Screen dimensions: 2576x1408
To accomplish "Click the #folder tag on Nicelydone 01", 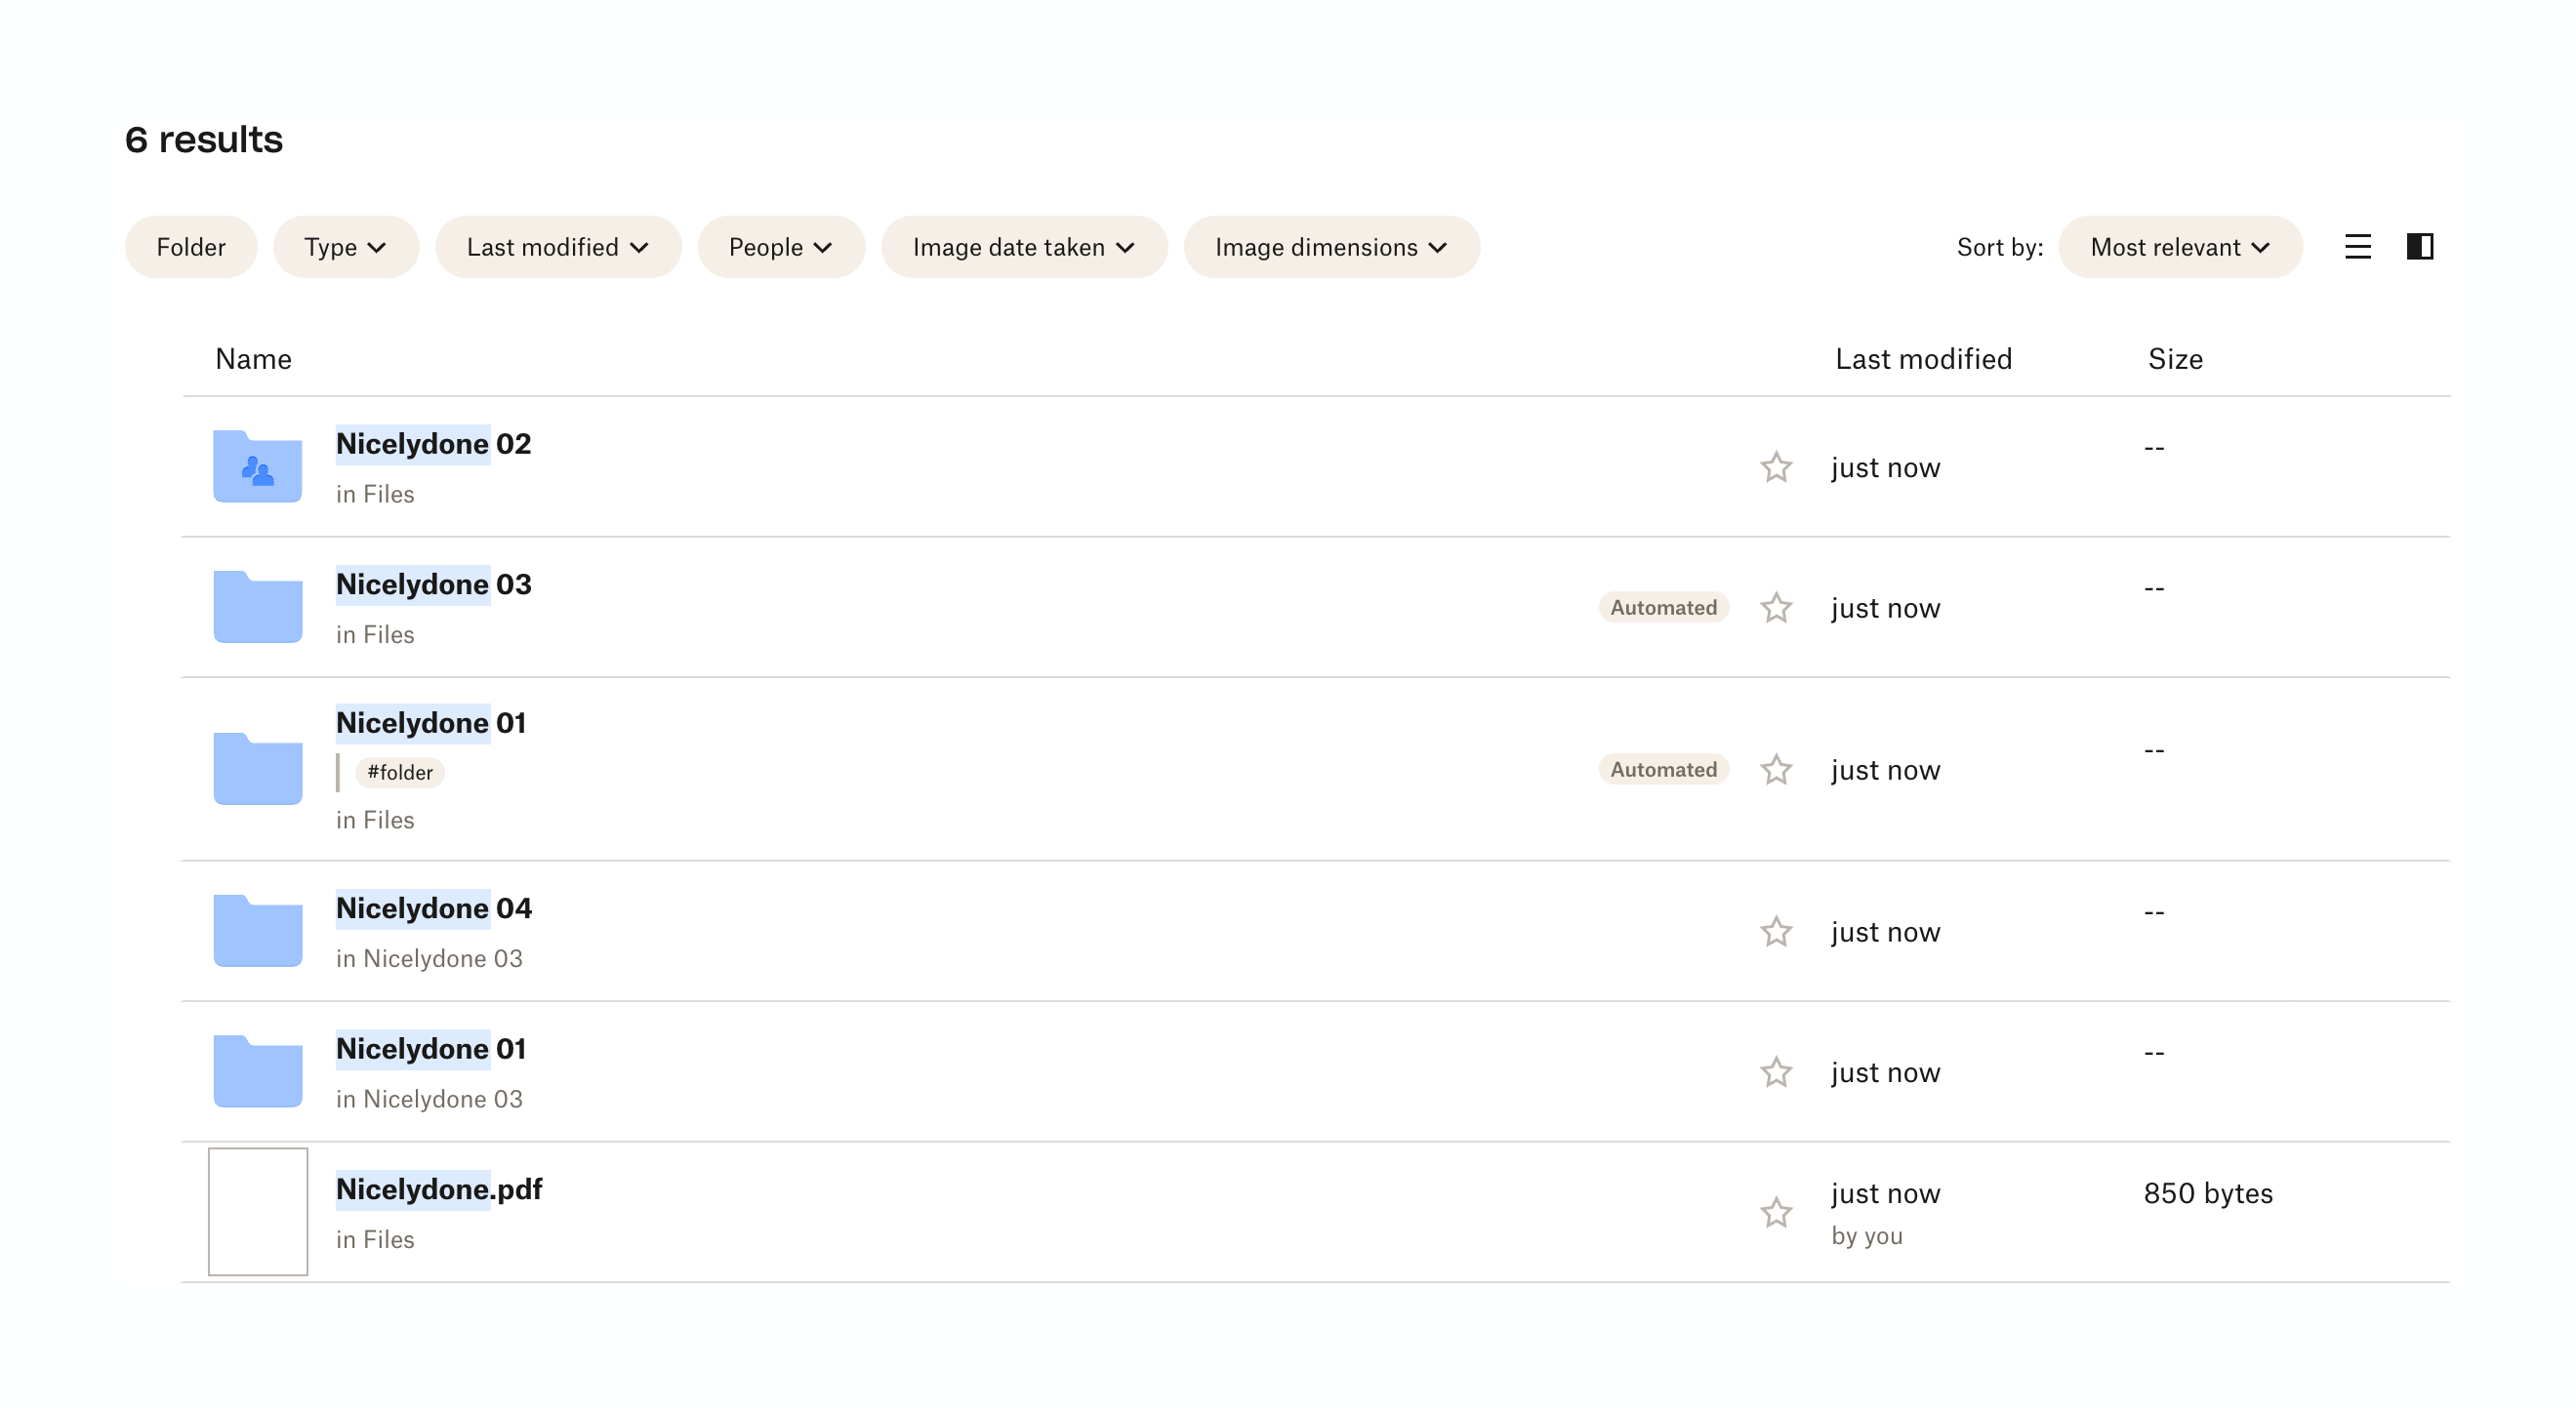I will tap(399, 773).
